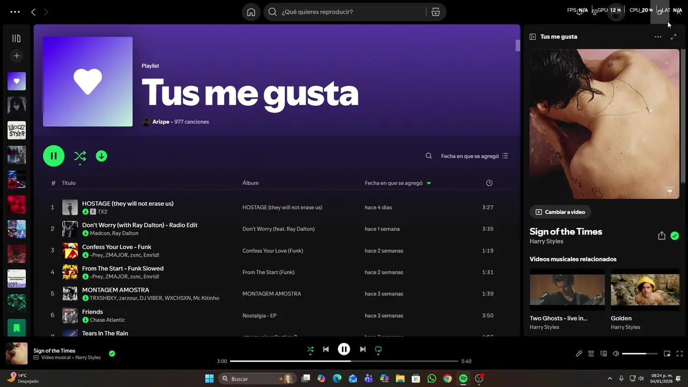Viewport: 688px width, 387px height.
Task: Pause the playlist with the big green button
Action: point(54,156)
